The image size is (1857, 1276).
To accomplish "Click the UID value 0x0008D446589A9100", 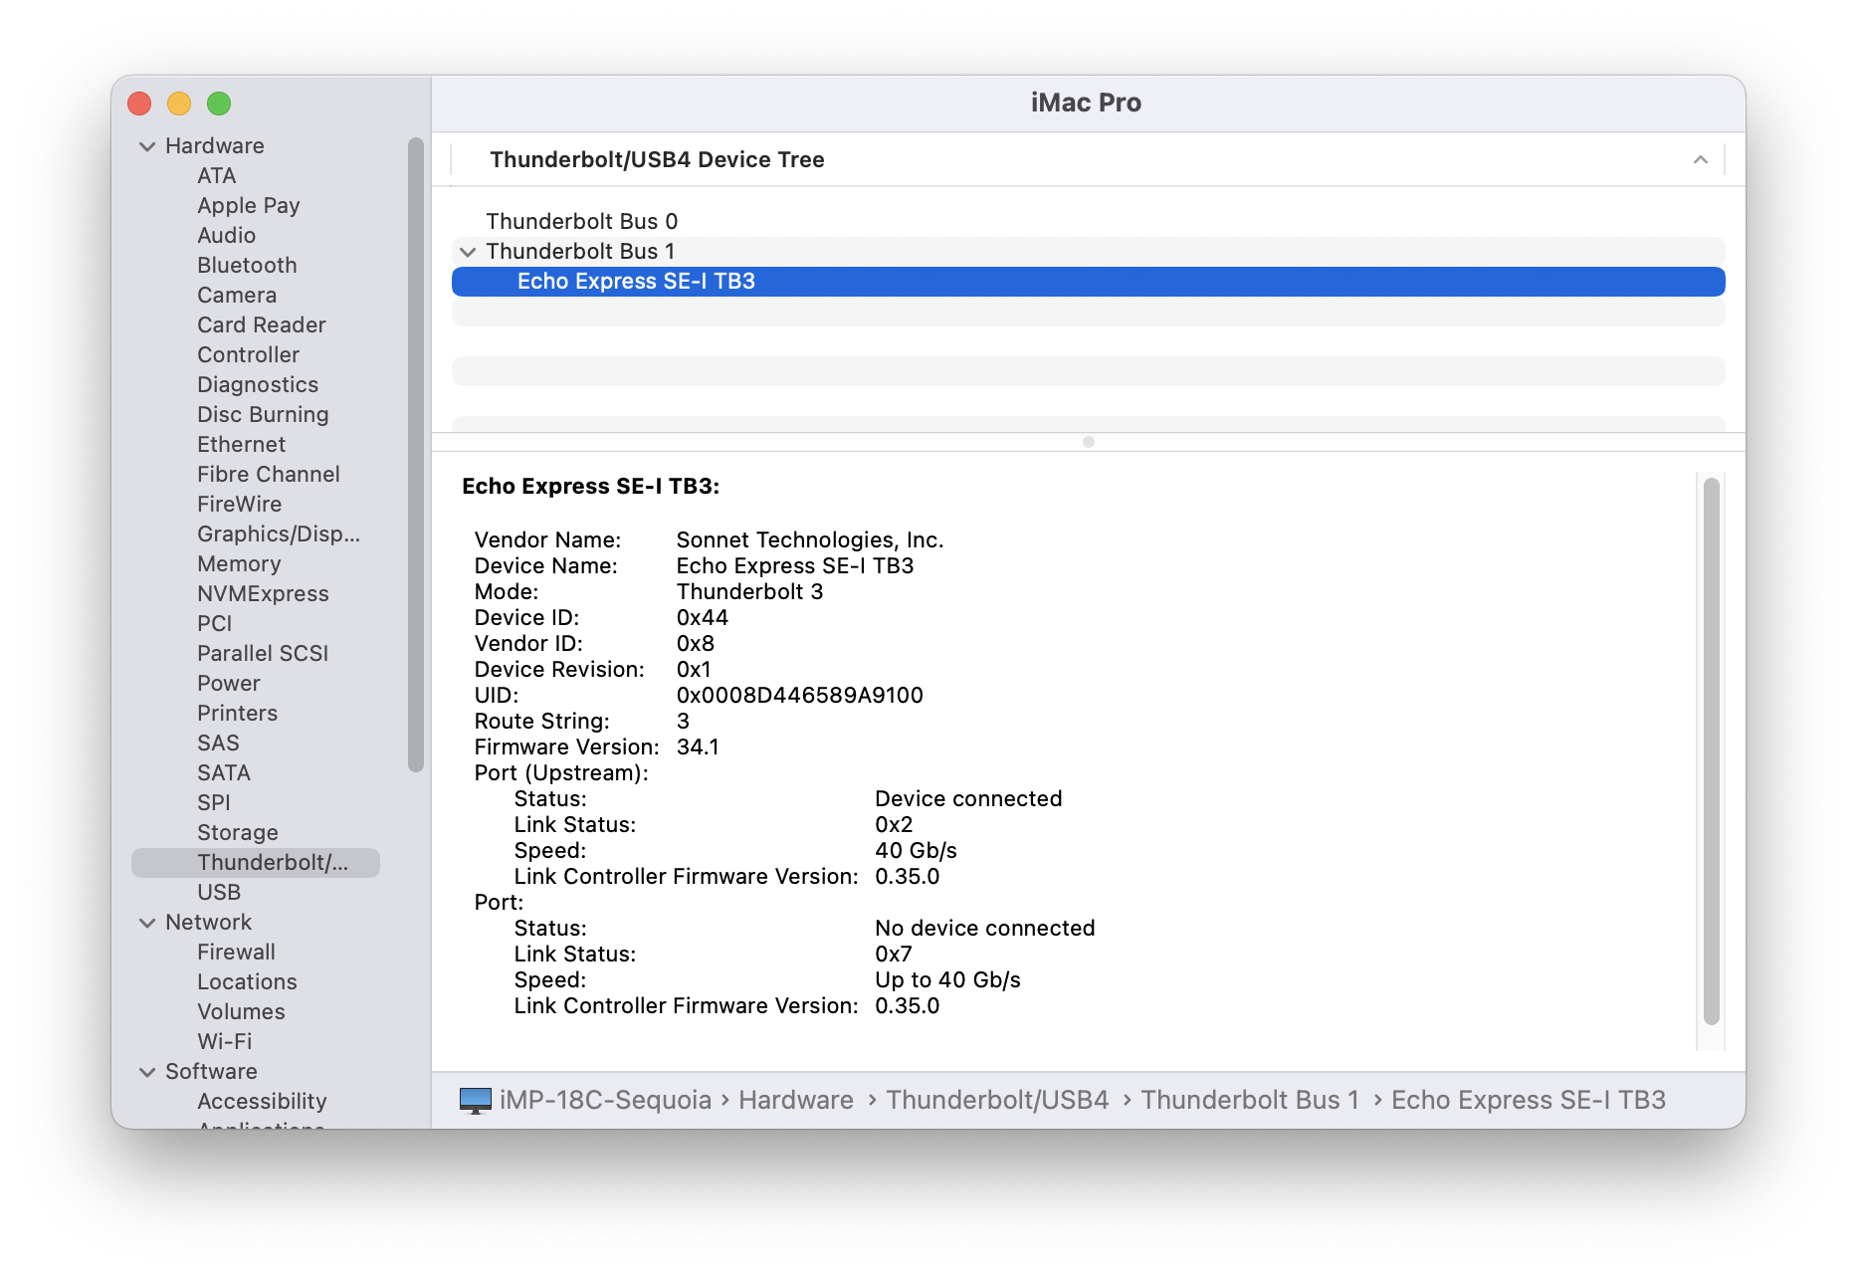I will click(800, 696).
